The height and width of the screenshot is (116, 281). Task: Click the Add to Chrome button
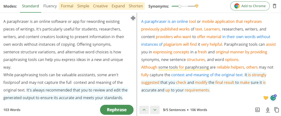(x=250, y=6)
